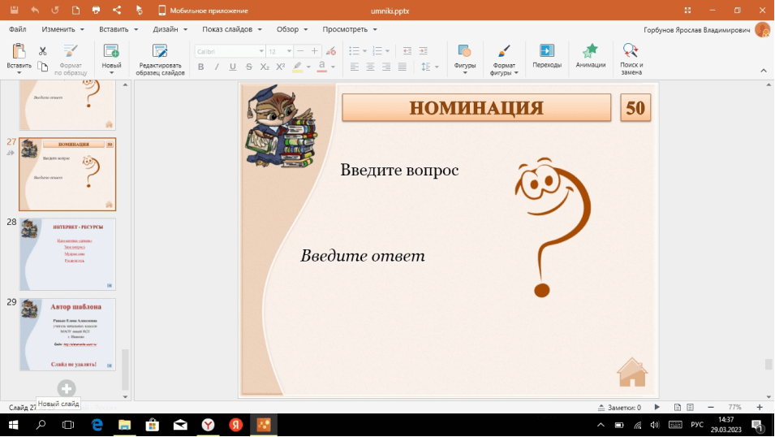Justify text alignment
The height and width of the screenshot is (437, 775).
(403, 67)
